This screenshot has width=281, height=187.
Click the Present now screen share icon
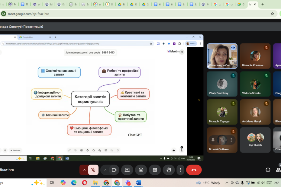pyautogui.click(x=127, y=170)
